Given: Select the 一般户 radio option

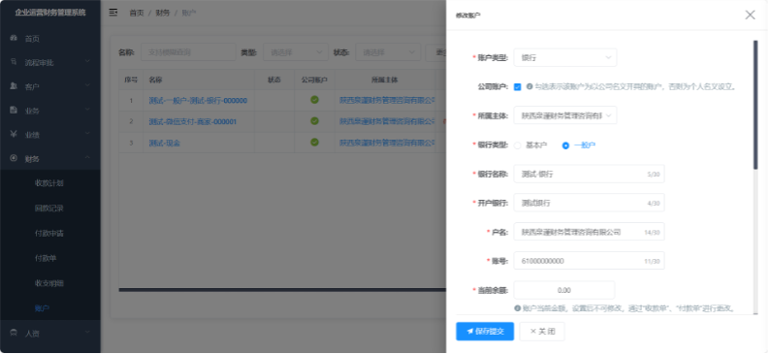Looking at the screenshot, I should coord(565,145).
